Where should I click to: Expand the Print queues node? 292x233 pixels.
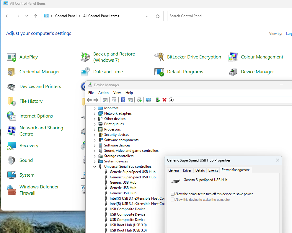[94, 124]
